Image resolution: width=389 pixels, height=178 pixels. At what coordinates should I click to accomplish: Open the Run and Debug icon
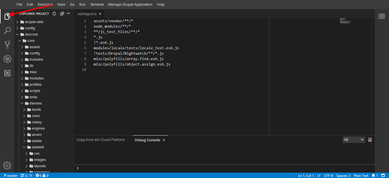pyautogui.click(x=7, y=59)
